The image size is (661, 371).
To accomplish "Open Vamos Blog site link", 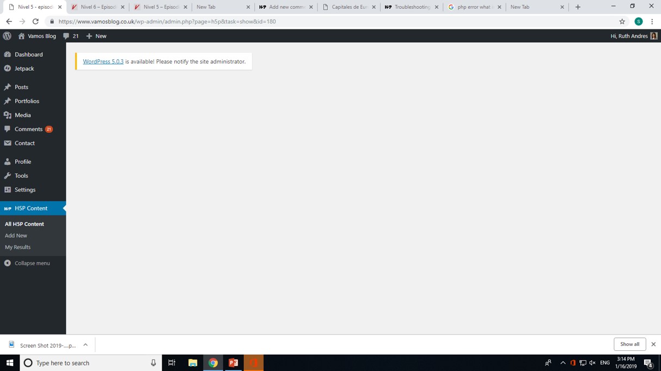I will click(37, 36).
